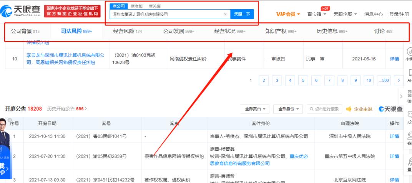Switch to 知识产权 tab
Viewport: 412px width, 183px height.
281,31
